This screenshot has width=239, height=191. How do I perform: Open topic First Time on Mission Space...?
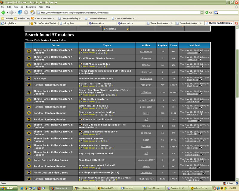pyautogui.click(x=97, y=58)
